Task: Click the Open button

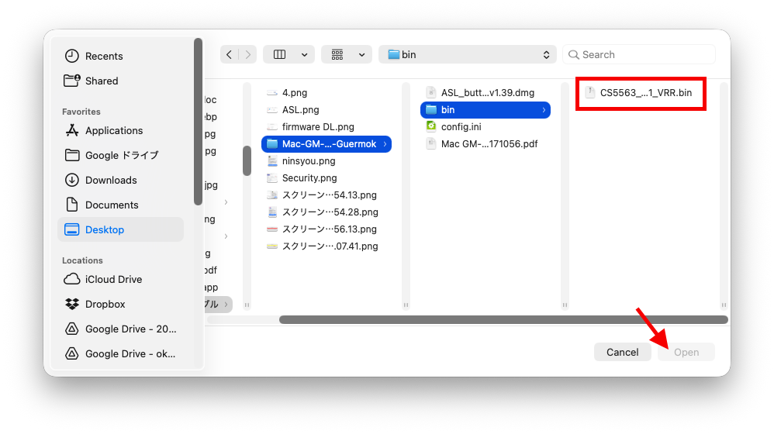Action: click(x=686, y=352)
